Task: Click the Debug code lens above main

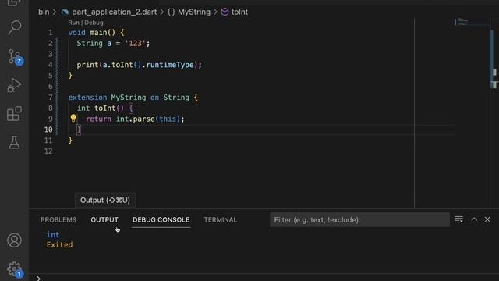Action: pos(94,23)
